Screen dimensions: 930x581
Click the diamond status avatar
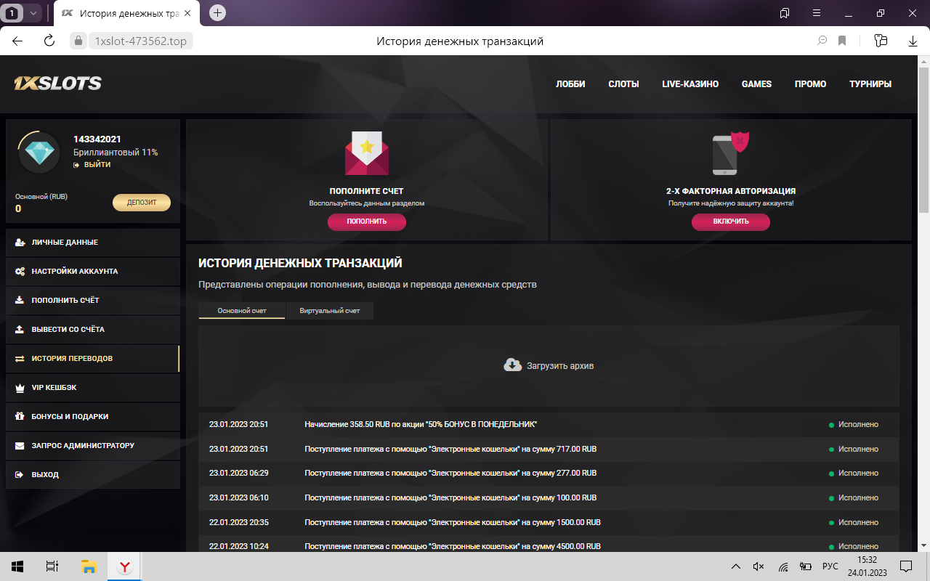[x=39, y=153]
